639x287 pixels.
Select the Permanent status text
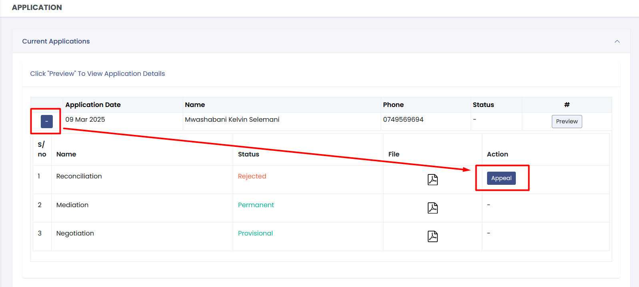tap(256, 205)
